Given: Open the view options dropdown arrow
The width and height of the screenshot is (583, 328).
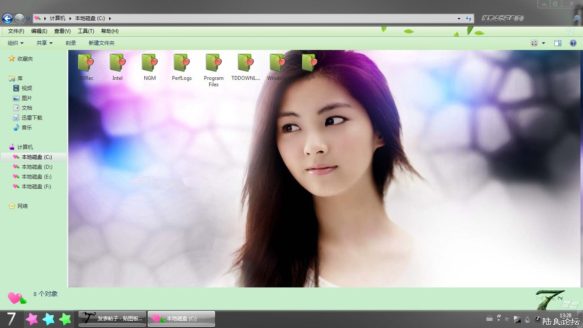Looking at the screenshot, I should [x=543, y=43].
